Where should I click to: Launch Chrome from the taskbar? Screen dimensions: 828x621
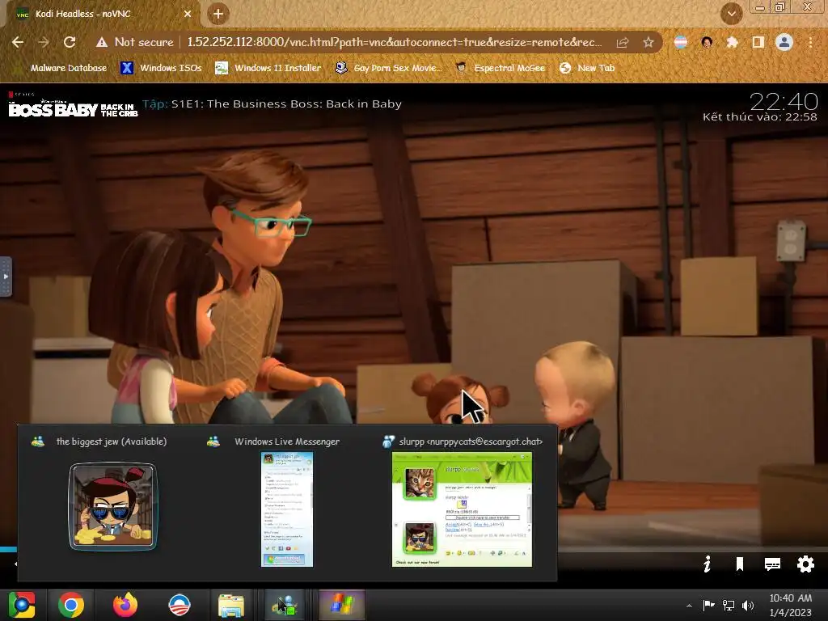pyautogui.click(x=71, y=605)
